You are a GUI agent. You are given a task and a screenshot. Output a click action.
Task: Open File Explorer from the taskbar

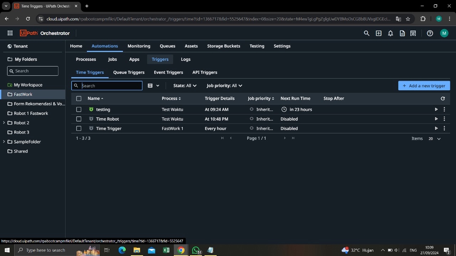click(137, 250)
